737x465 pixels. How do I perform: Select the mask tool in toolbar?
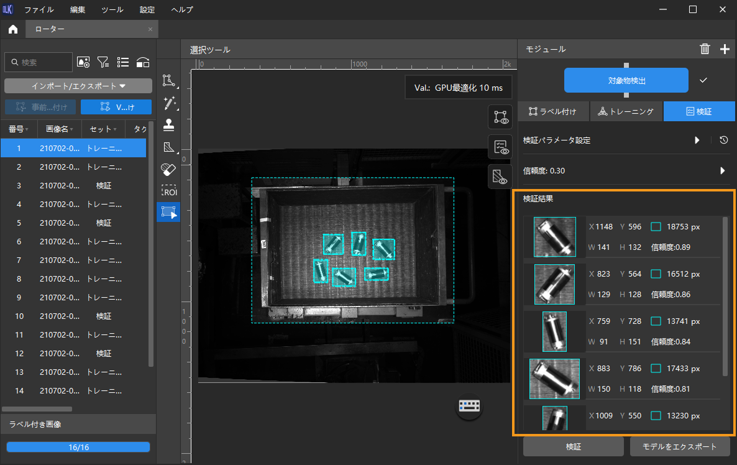pos(168,147)
